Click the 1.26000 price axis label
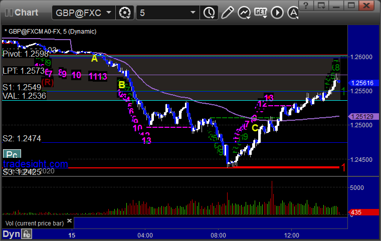This screenshot has height=241, width=381. 361,57
